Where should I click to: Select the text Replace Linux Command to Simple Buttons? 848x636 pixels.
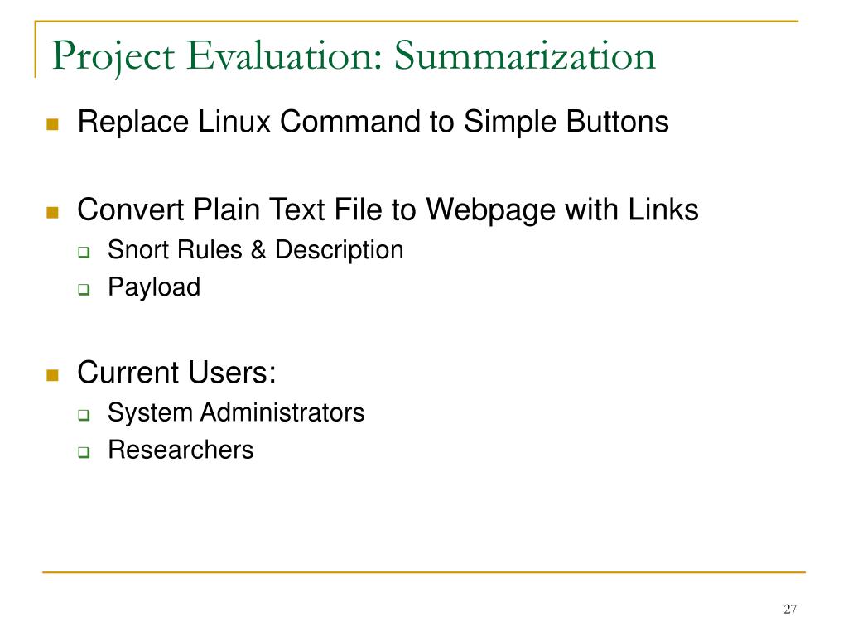[x=373, y=122]
